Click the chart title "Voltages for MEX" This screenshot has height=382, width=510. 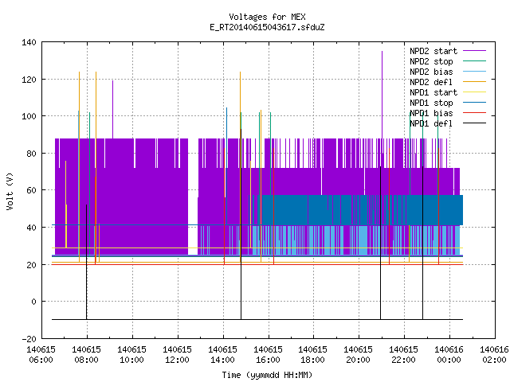(x=267, y=17)
